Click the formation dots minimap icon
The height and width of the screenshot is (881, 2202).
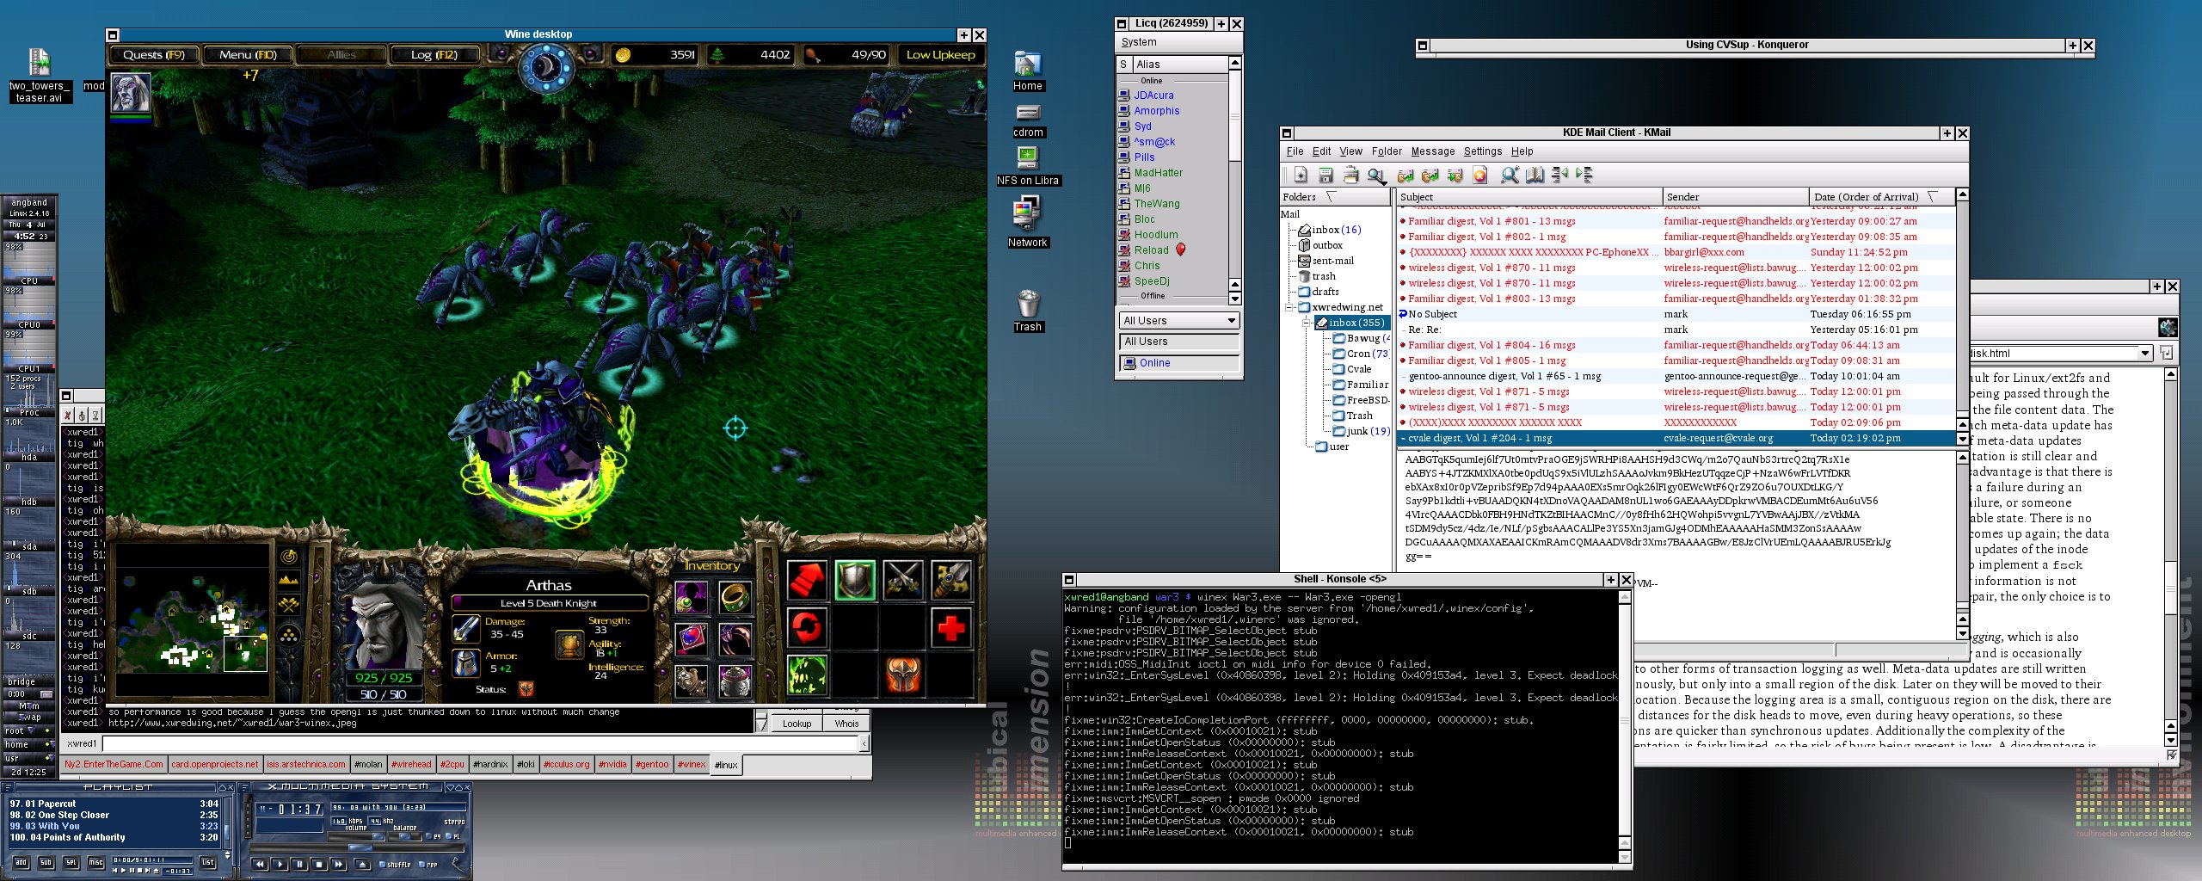289,636
